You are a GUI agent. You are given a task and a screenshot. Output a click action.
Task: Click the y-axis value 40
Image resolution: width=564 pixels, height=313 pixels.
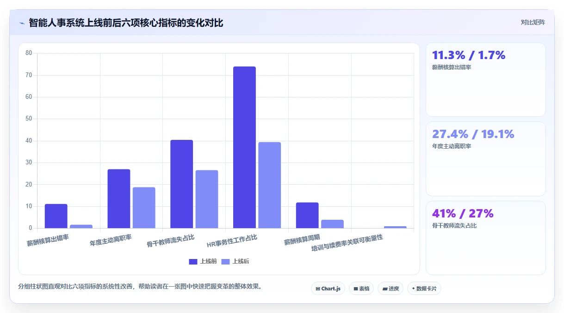pos(29,141)
